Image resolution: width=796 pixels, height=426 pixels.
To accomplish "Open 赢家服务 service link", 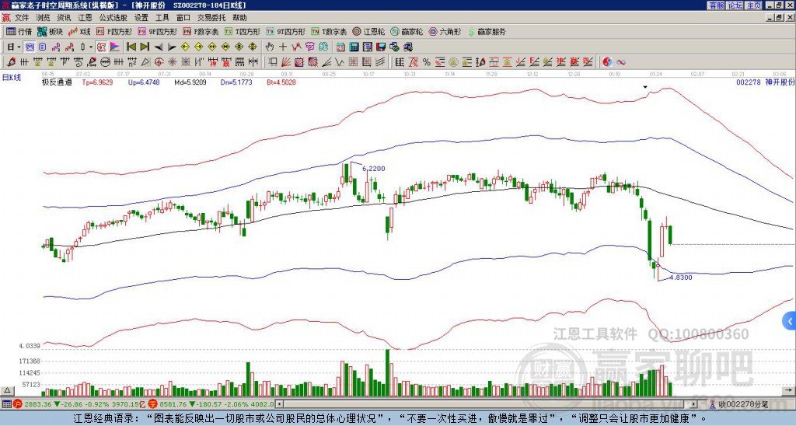I will [487, 31].
